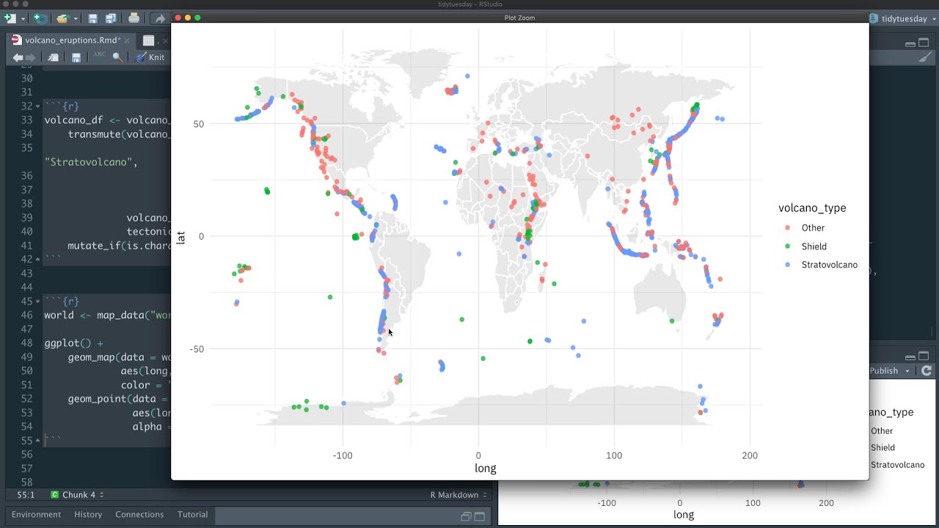Click the Publish button
The image size is (939, 528).
[884, 371]
